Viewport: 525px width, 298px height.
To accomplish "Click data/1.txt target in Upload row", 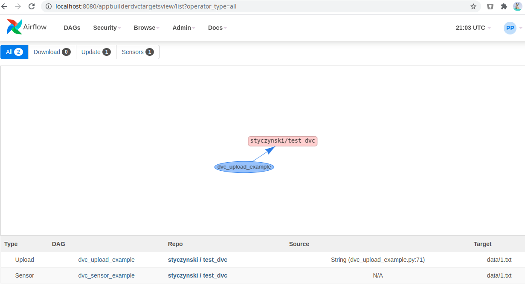I will coord(499,260).
